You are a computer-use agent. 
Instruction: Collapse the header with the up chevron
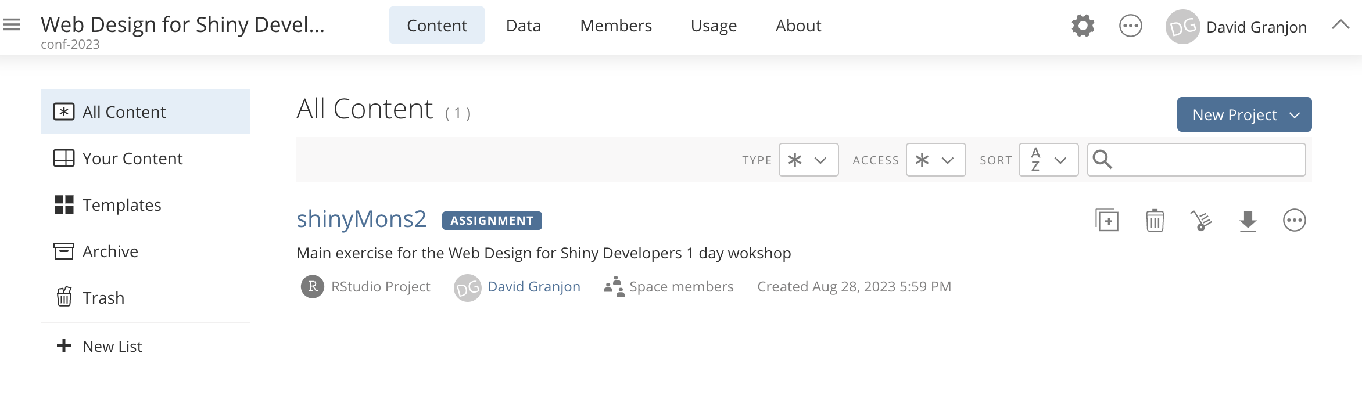[1341, 24]
